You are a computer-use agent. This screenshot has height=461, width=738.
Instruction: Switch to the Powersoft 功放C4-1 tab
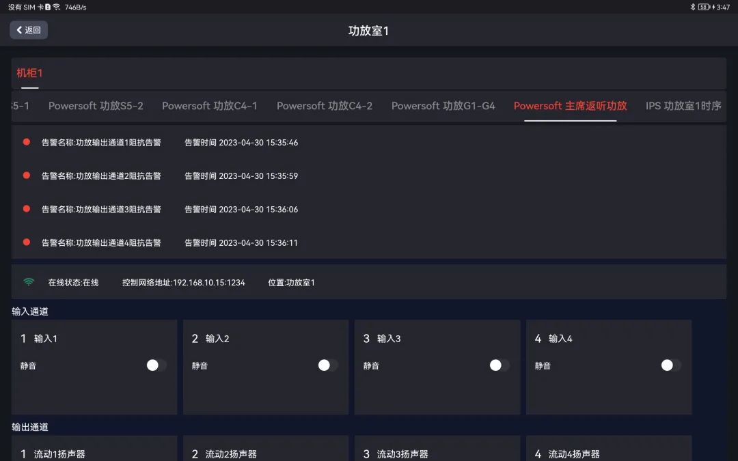pyautogui.click(x=211, y=106)
